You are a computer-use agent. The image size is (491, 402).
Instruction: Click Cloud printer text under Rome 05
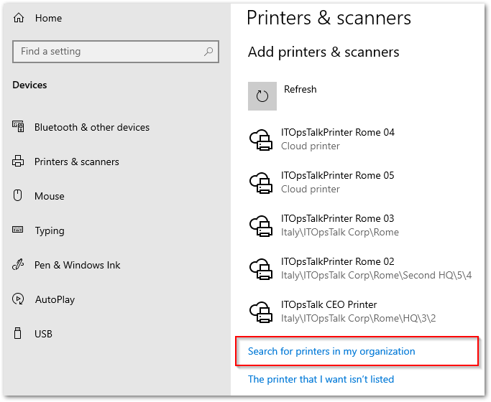click(311, 189)
